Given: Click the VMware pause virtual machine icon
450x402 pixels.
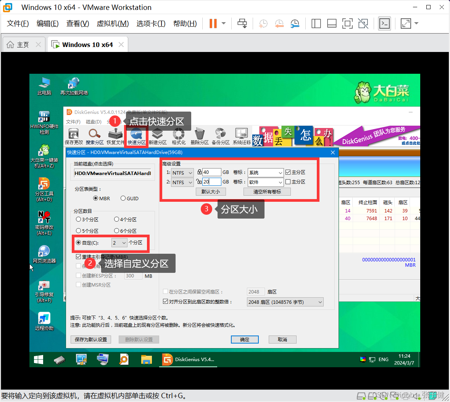Looking at the screenshot, I should click(213, 24).
